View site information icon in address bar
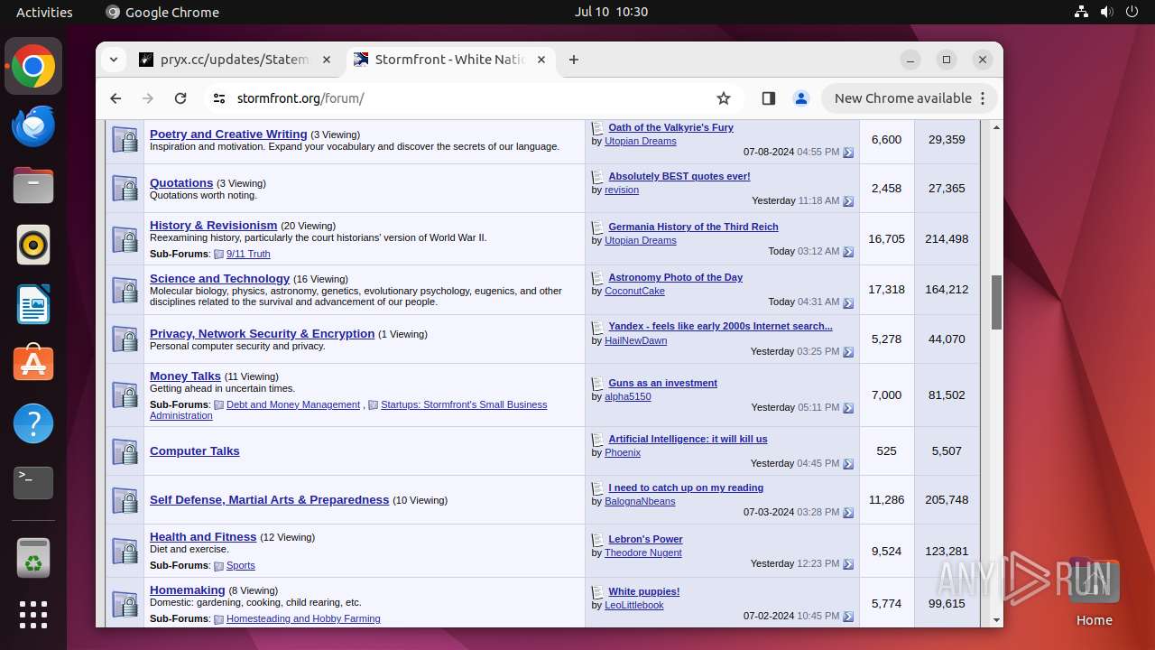The width and height of the screenshot is (1155, 650). pos(218,98)
